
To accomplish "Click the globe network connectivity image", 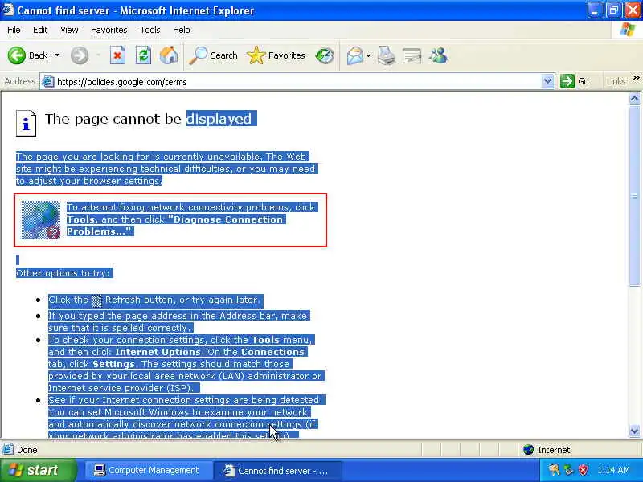I will (41, 220).
